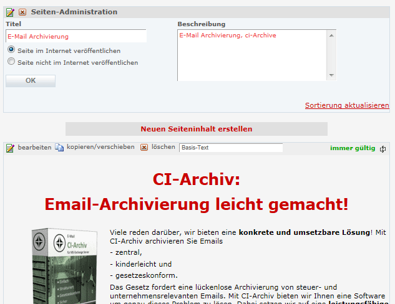Click the '- zentral,' line
The image size is (395, 304).
point(126,252)
